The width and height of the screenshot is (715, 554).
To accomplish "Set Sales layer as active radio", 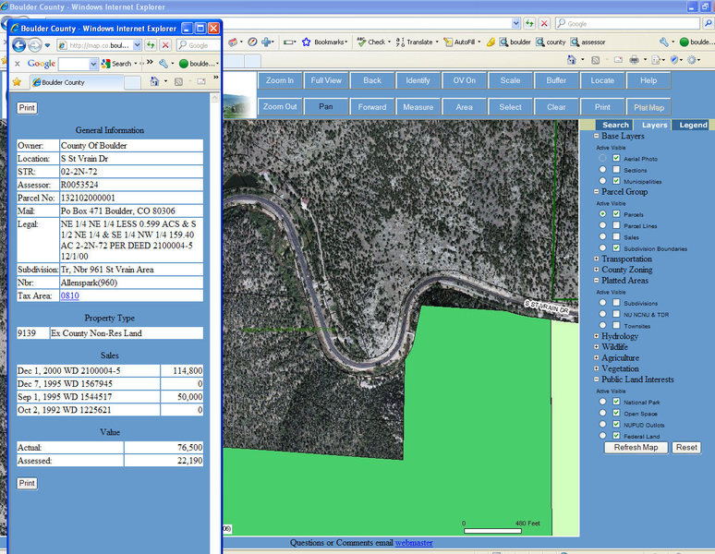I will (x=603, y=236).
